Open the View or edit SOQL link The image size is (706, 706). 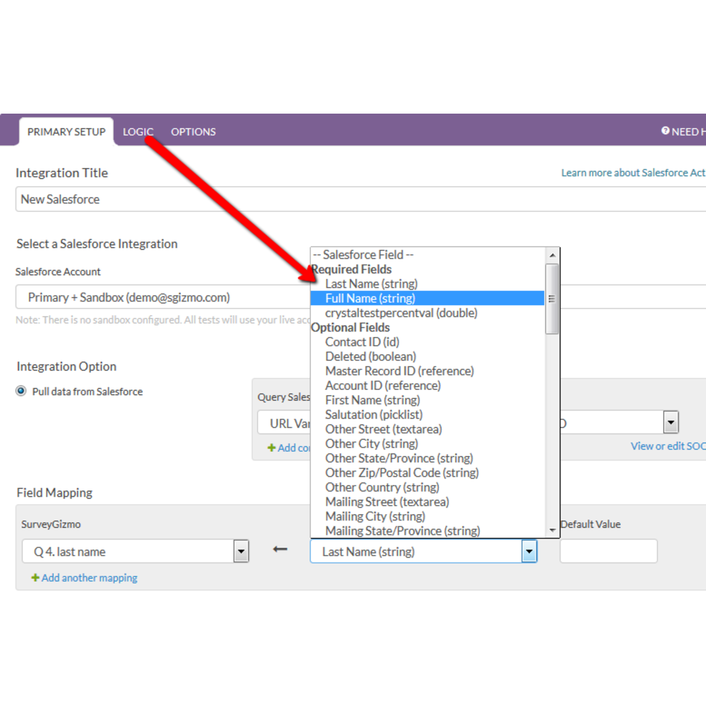coord(667,446)
